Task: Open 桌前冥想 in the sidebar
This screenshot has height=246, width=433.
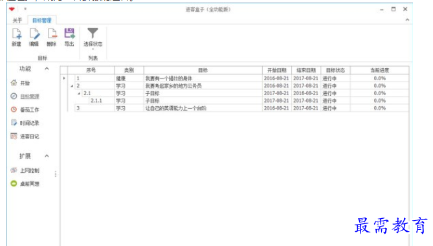Action: tap(25, 184)
